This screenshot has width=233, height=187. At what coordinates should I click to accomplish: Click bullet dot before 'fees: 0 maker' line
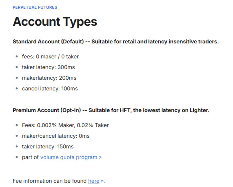pos(17,57)
